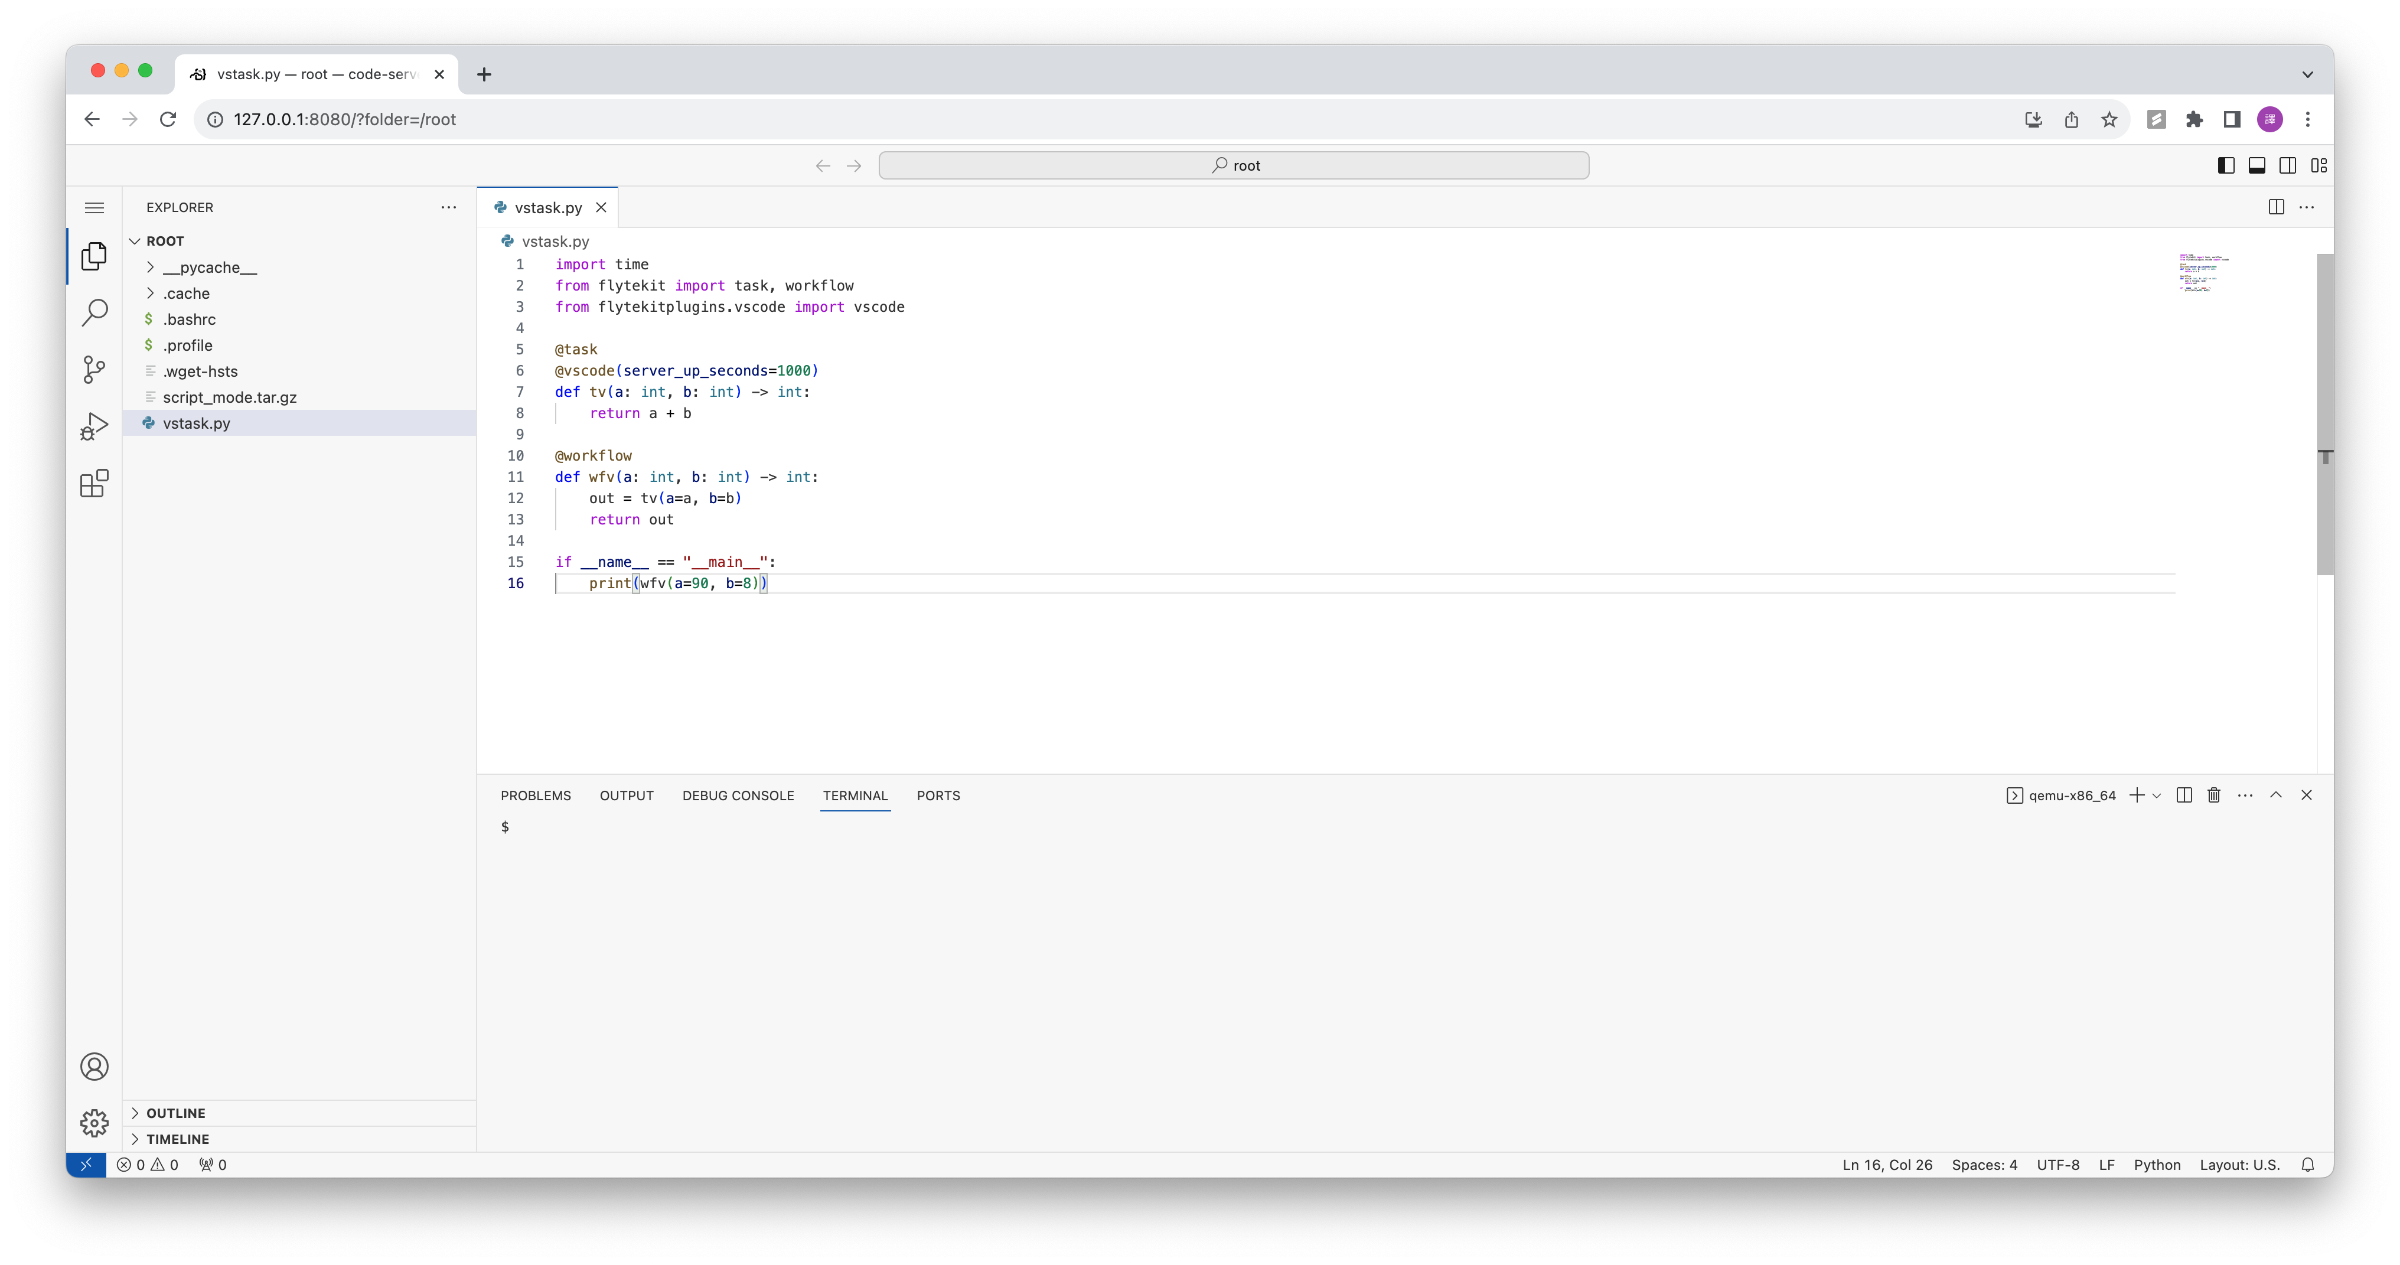Click the forwarded ports status indicator
The width and height of the screenshot is (2400, 1265).
coord(213,1165)
